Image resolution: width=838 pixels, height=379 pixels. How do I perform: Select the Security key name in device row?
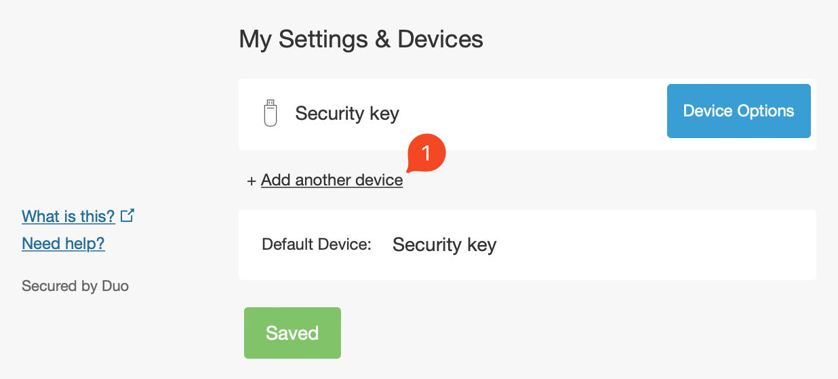coord(347,113)
